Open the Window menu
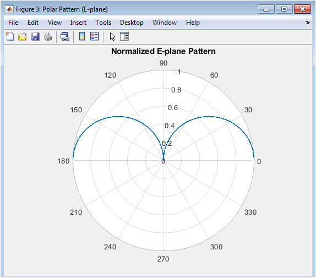This screenshot has width=316, height=278. point(165,23)
